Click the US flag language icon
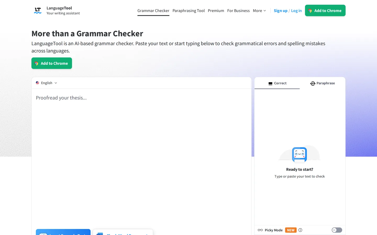The image size is (377, 235). click(37, 83)
